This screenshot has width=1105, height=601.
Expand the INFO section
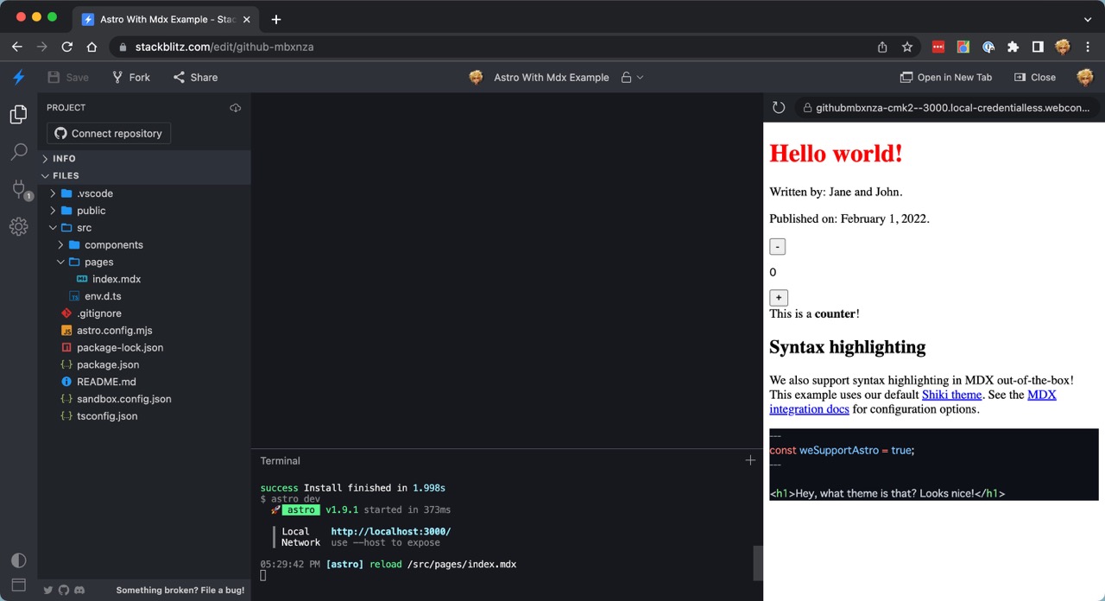pyautogui.click(x=64, y=159)
